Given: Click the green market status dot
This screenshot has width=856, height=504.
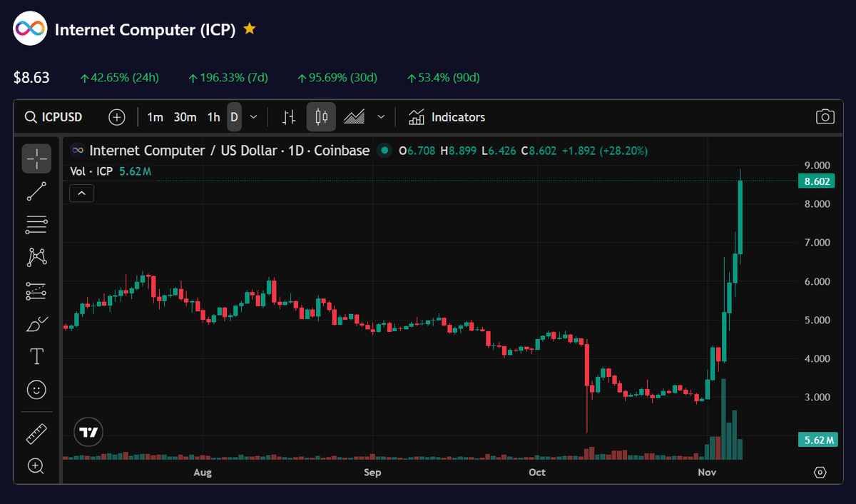Looking at the screenshot, I should (x=385, y=151).
